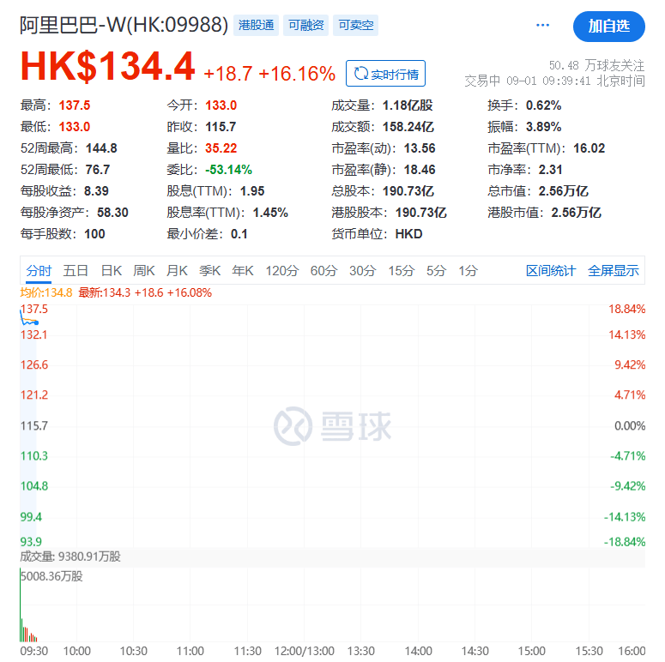
Task: Click the blue dot on intraday price line
Action: (x=37, y=323)
